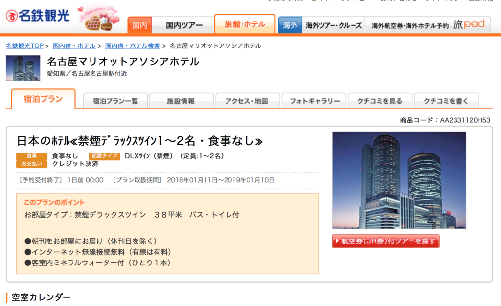Click the お支払い orange label badge
Image resolution: width=501 pixels, height=306 pixels.
pos(32,164)
